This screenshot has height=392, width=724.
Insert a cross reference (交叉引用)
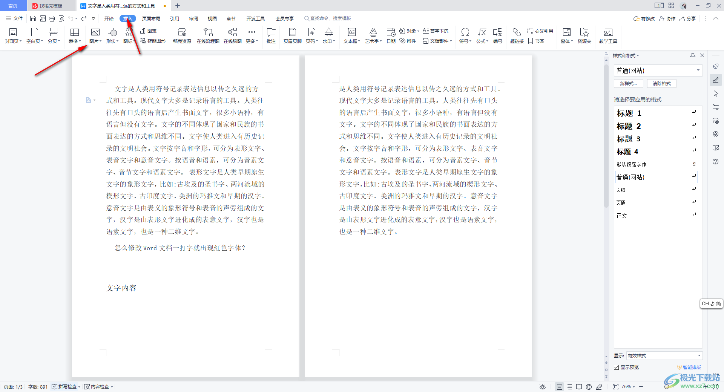coord(540,31)
